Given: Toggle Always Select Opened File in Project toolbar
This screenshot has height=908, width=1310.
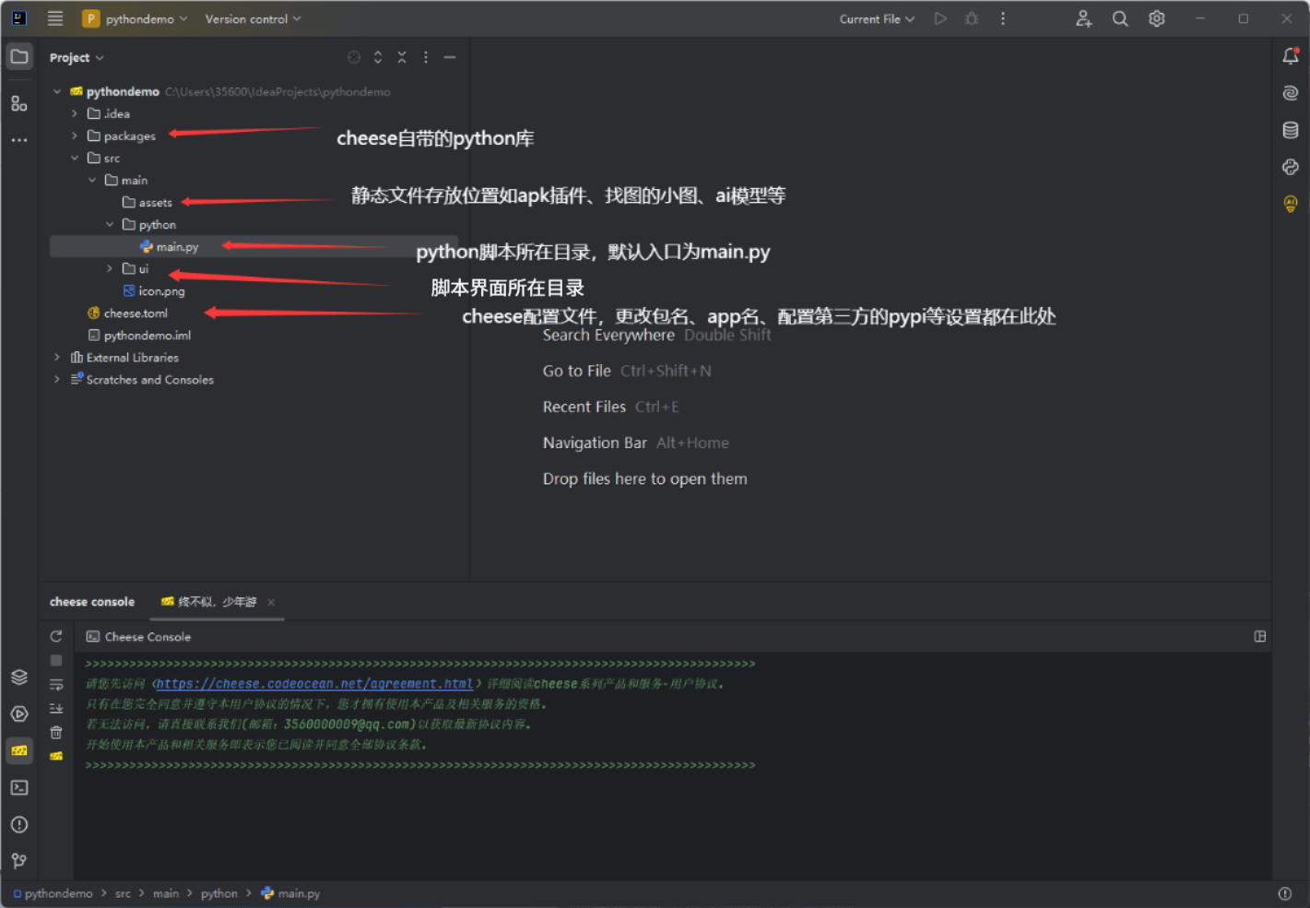Looking at the screenshot, I should 354,56.
